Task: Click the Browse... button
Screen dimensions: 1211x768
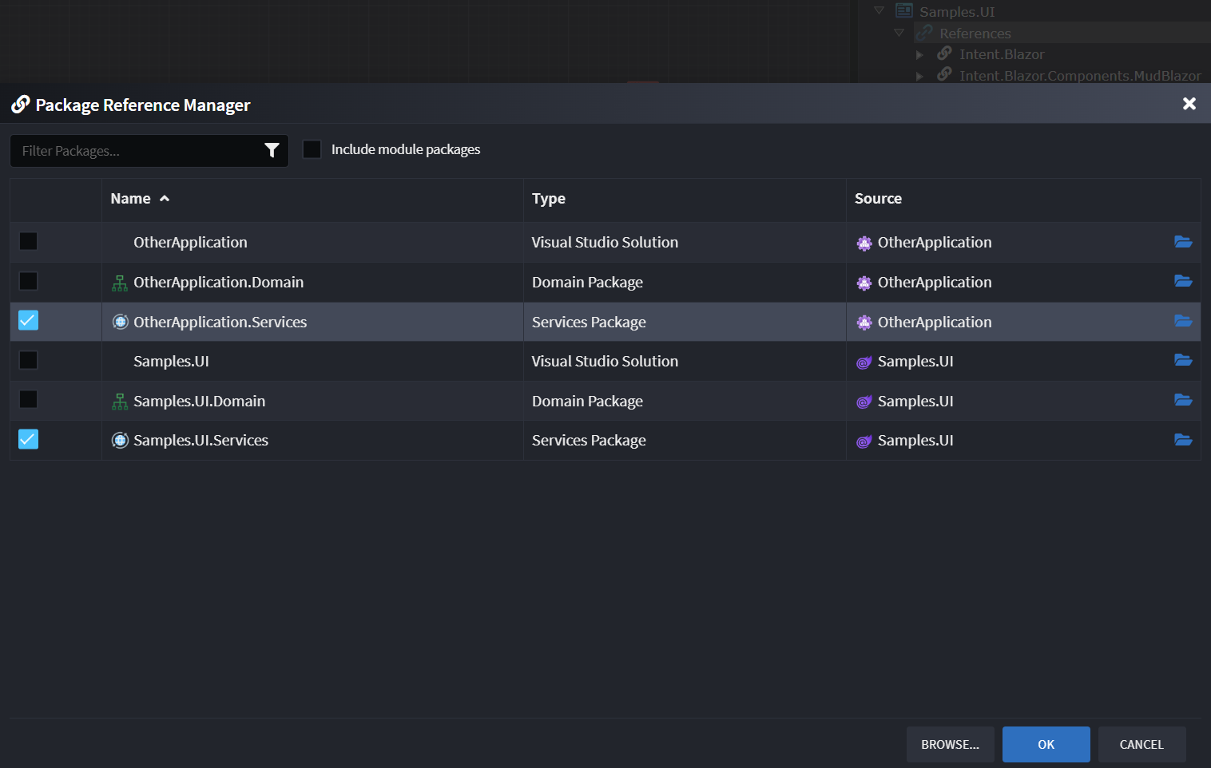Action: [950, 745]
